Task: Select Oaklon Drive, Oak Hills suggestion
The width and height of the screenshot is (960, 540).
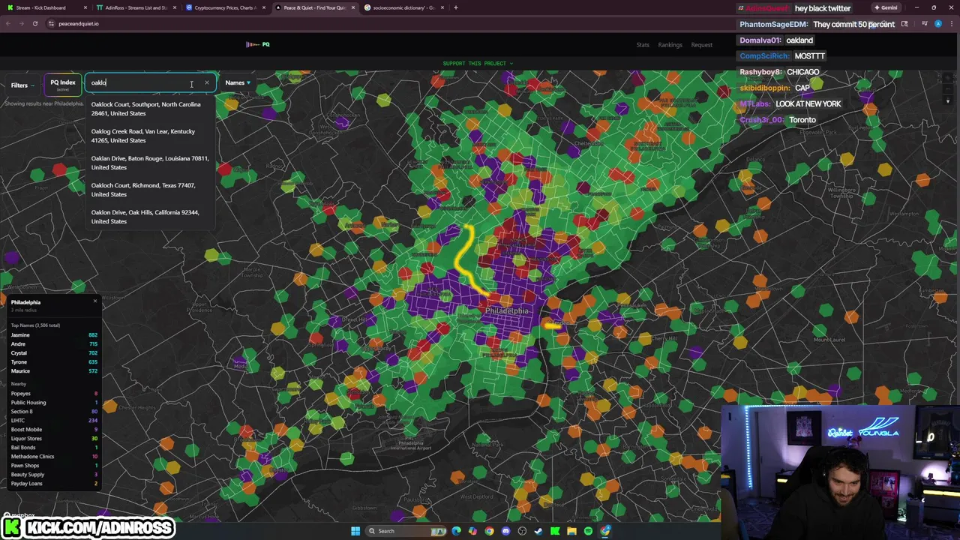Action: (x=151, y=217)
